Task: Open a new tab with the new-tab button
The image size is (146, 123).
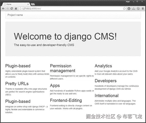Action: click(x=33, y=4)
